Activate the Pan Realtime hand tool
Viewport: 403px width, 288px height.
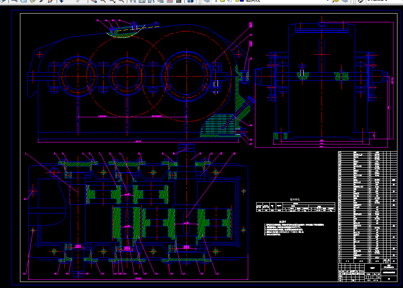(94, 1)
